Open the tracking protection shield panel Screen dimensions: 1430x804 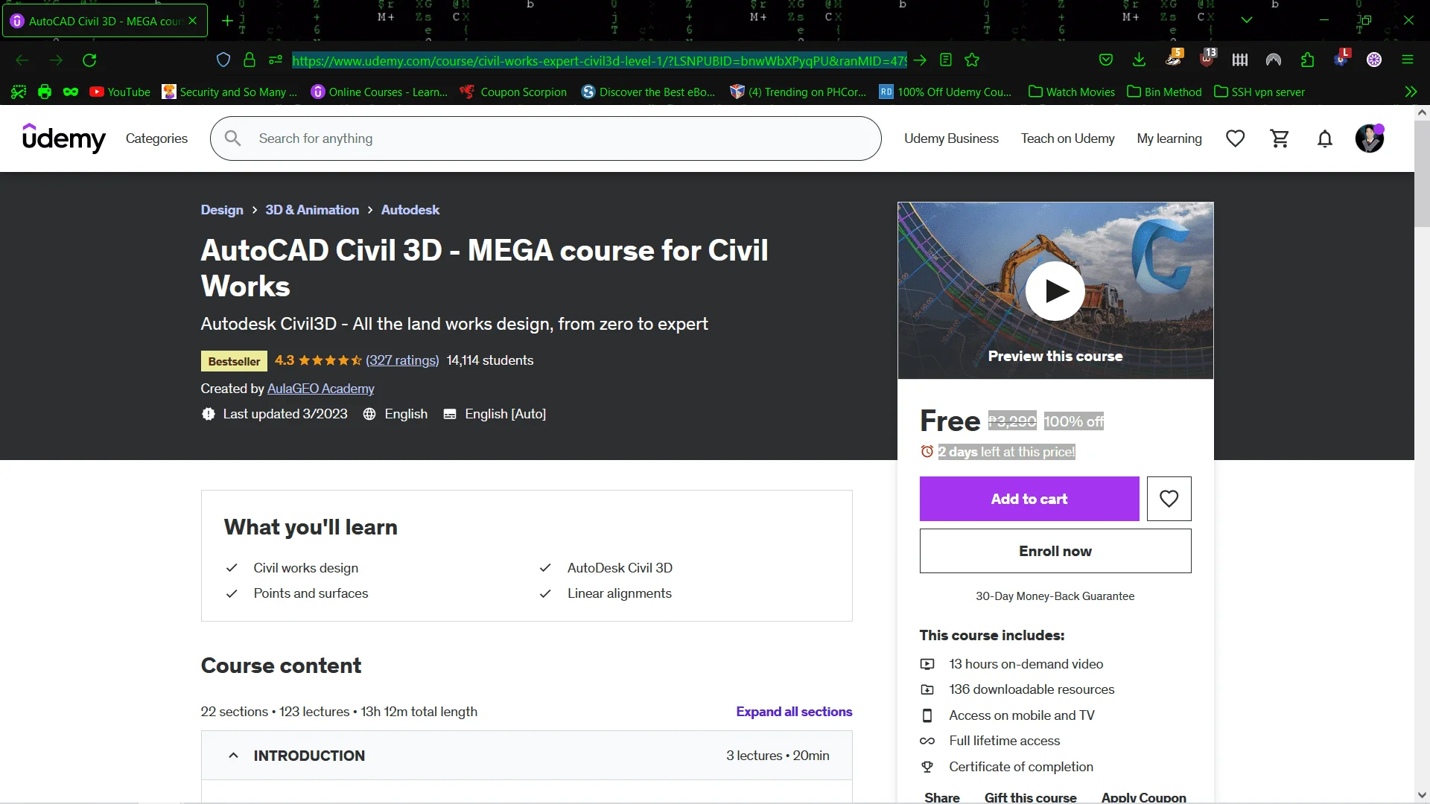(223, 60)
